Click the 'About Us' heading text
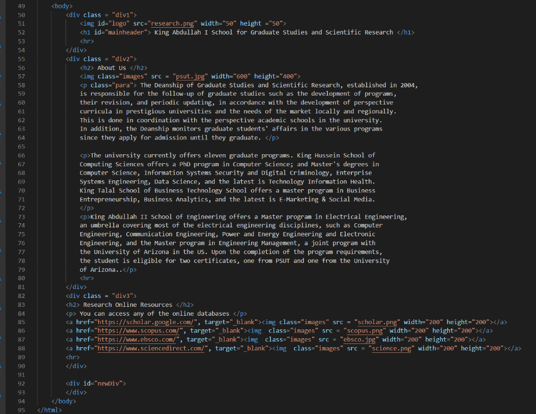Image resolution: width=536 pixels, height=414 pixels. tap(112, 68)
